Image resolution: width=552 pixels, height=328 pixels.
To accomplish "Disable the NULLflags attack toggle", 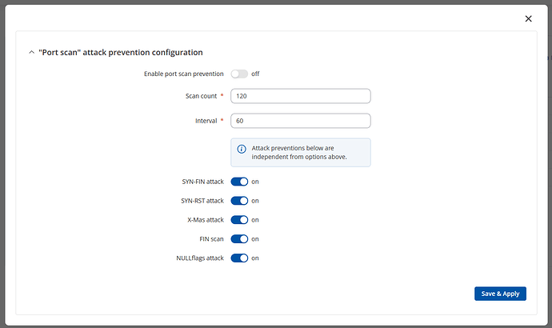I will pos(239,258).
